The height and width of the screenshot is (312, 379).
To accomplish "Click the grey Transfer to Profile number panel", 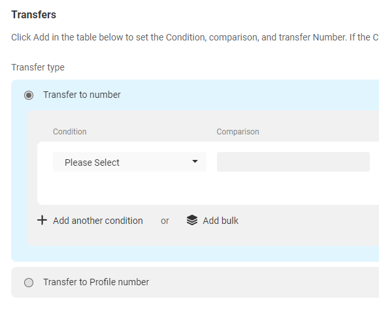I will pos(195,282).
